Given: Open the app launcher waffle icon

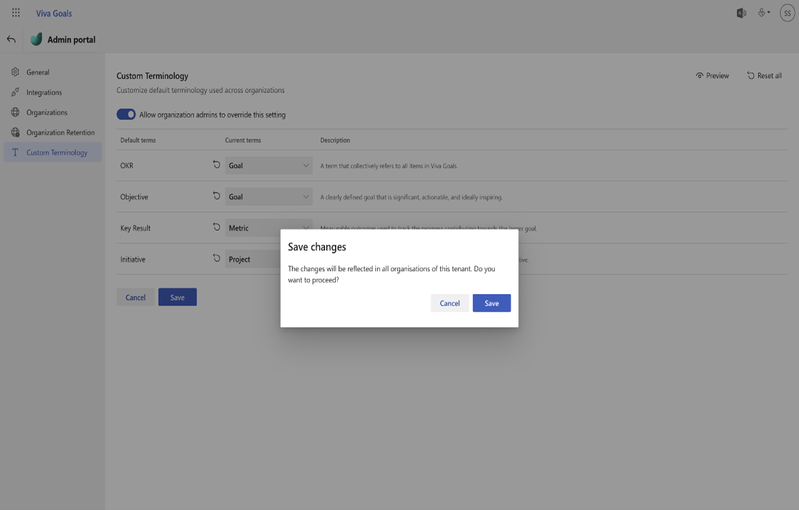Looking at the screenshot, I should click(x=16, y=12).
